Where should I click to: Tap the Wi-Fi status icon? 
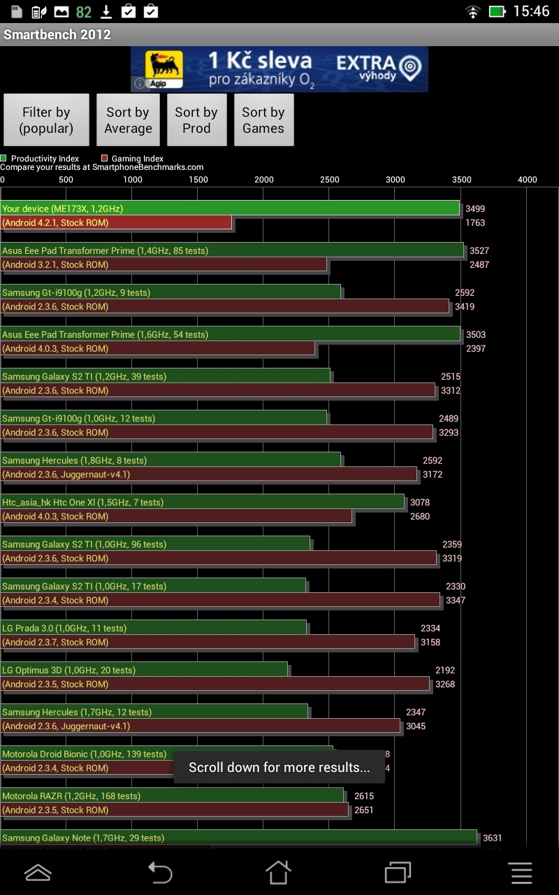[473, 12]
